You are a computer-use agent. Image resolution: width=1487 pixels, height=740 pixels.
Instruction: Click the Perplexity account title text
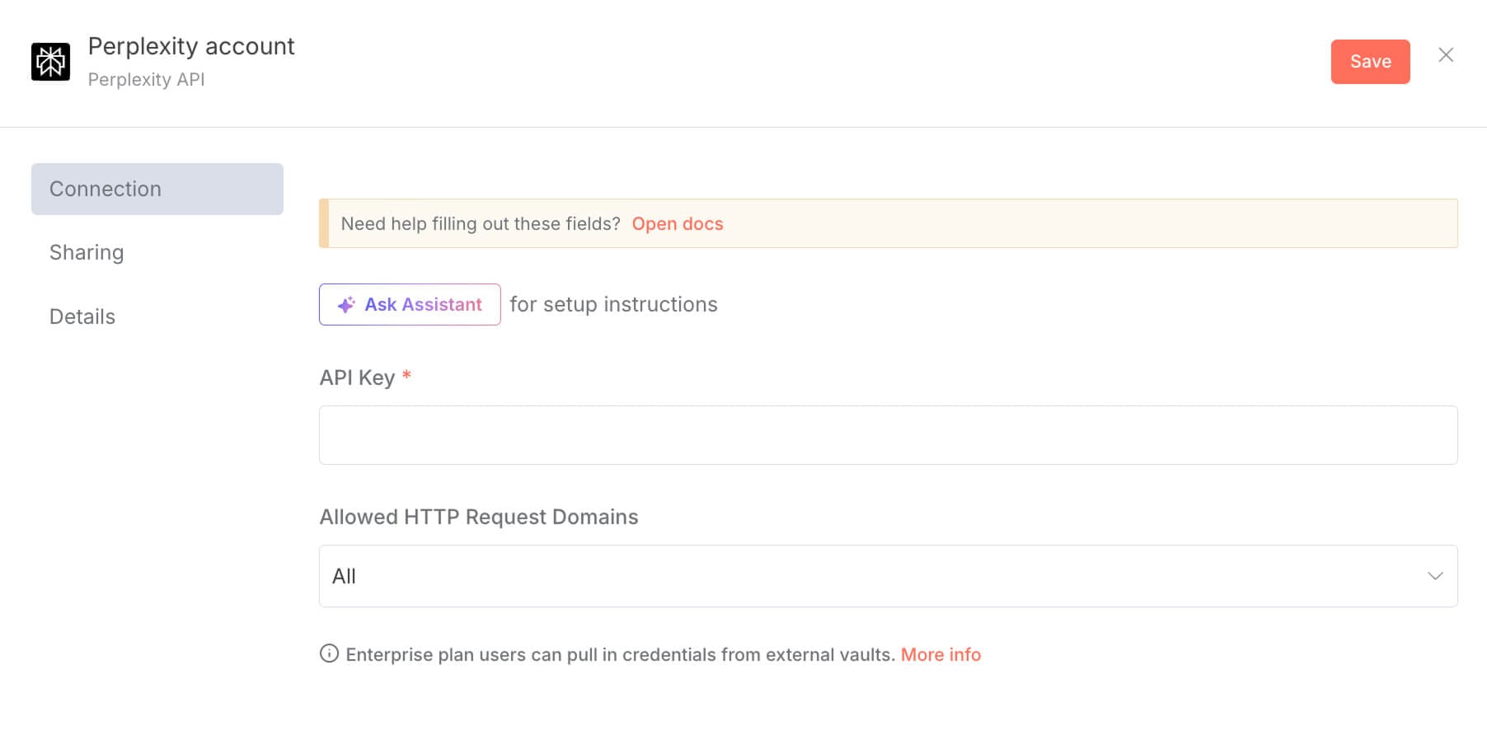click(191, 46)
